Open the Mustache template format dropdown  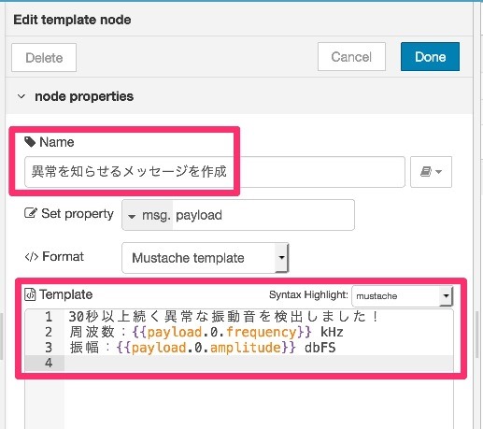206,258
